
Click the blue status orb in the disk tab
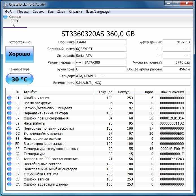(x=5, y=17)
